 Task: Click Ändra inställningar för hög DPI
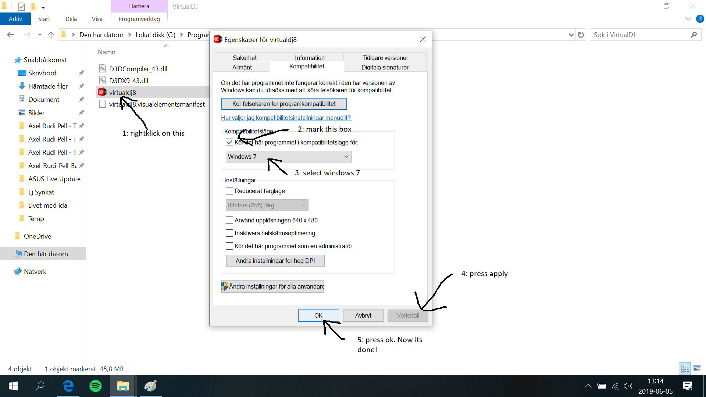point(275,261)
